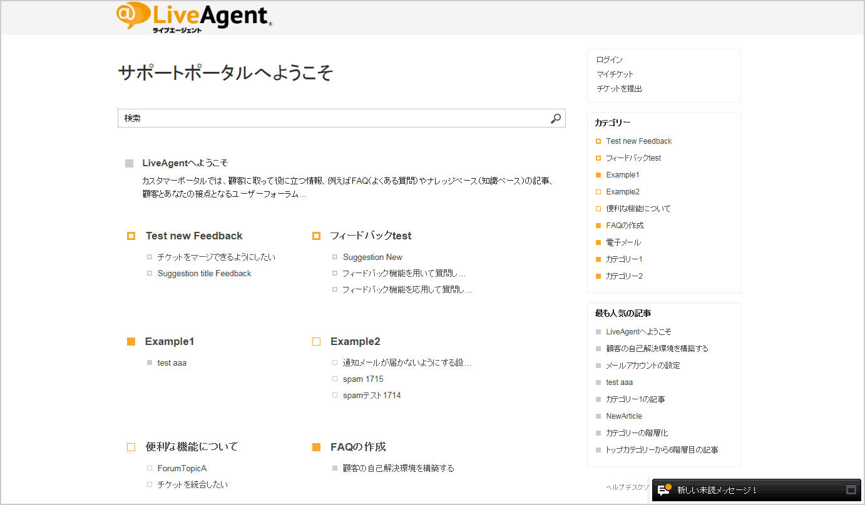
Task: Open チケットをマージできるようにしたい suggestion
Action: click(216, 257)
